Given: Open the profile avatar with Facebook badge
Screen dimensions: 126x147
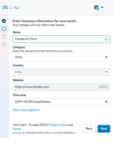Looking at the screenshot, I should click(x=96, y=7).
